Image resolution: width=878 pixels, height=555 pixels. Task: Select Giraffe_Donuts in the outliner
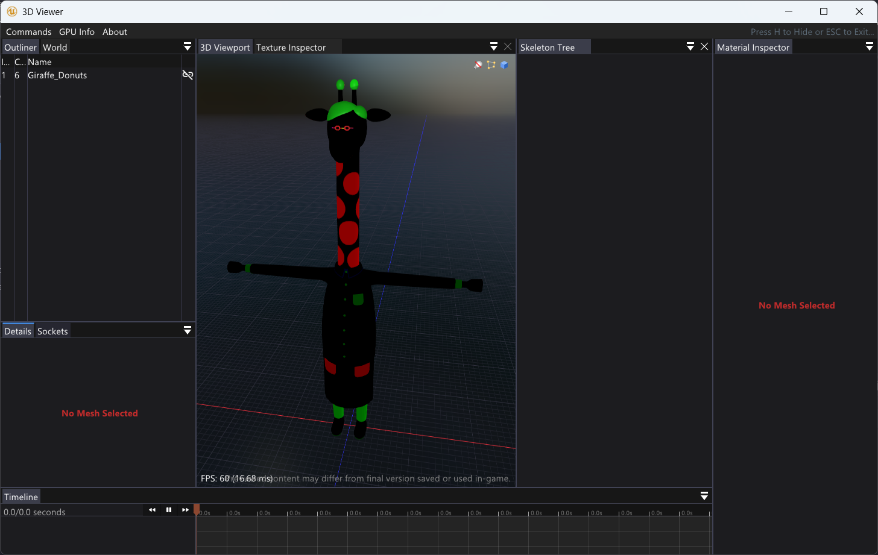(57, 75)
